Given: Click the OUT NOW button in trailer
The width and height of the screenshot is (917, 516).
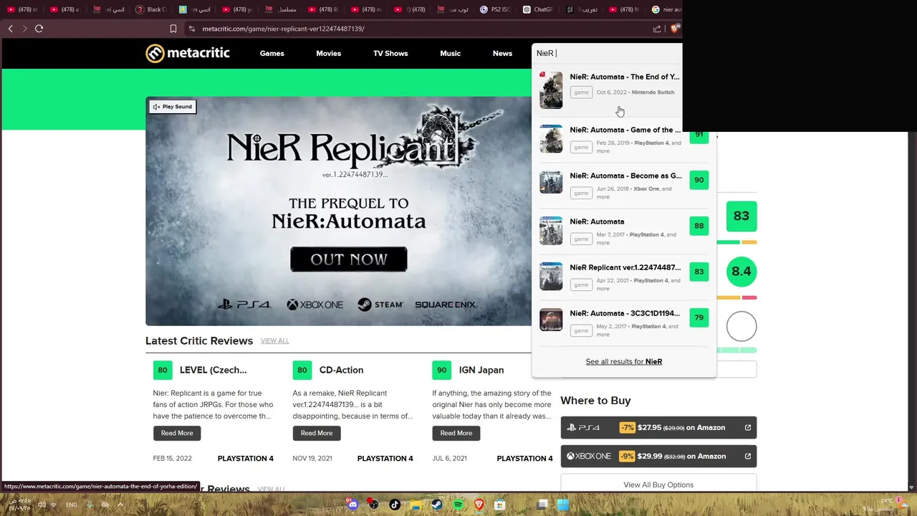Looking at the screenshot, I should (x=349, y=259).
